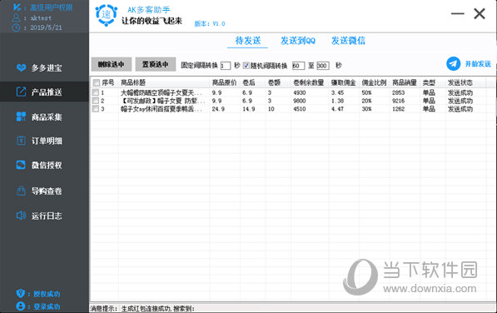Open 商品采集 page

[44, 117]
